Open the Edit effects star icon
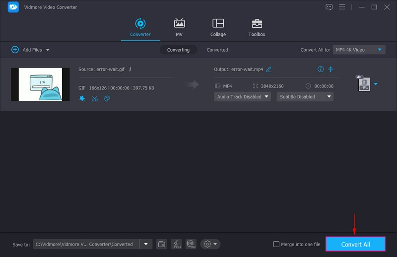The height and width of the screenshot is (257, 397). click(x=82, y=98)
